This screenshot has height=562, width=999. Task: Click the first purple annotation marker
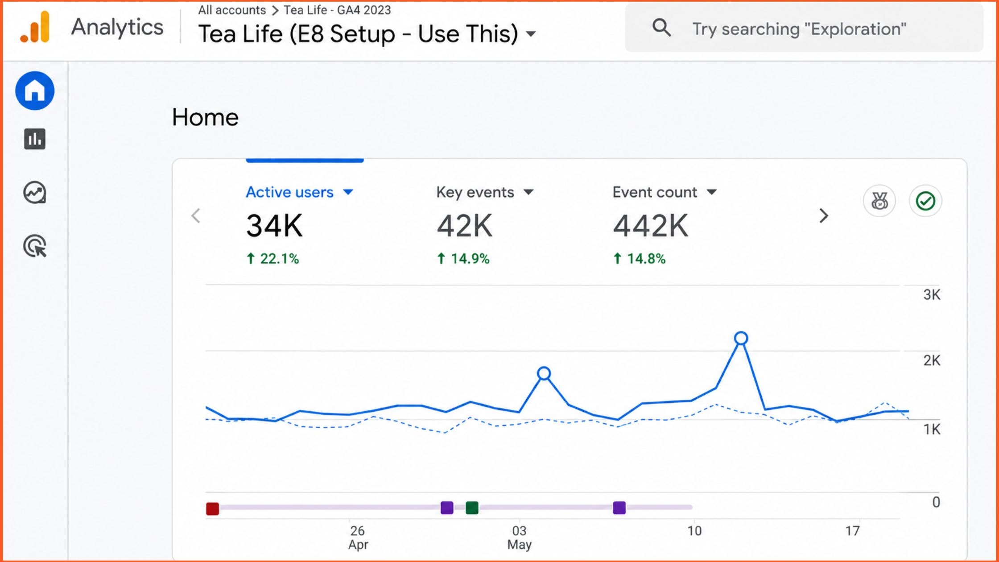click(x=447, y=508)
